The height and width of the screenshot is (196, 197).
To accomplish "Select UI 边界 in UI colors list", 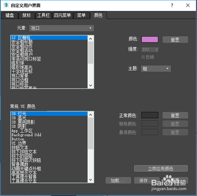I will tap(49, 143).
